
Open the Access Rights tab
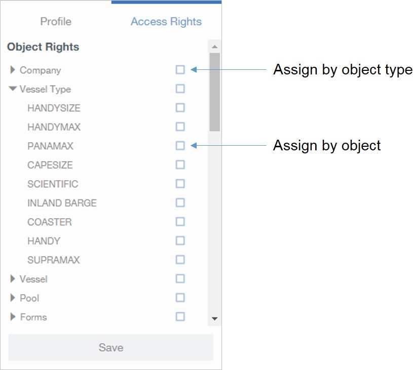(x=166, y=22)
